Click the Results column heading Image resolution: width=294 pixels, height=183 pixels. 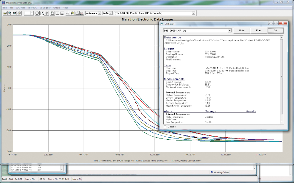click(x=251, y=111)
